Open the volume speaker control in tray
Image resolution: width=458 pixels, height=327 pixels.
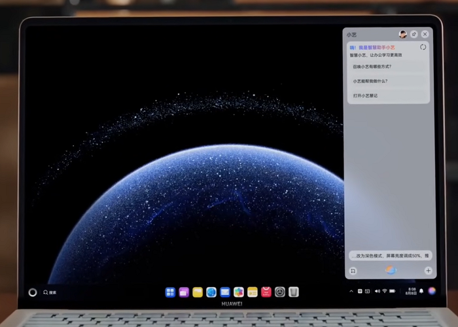point(378,291)
